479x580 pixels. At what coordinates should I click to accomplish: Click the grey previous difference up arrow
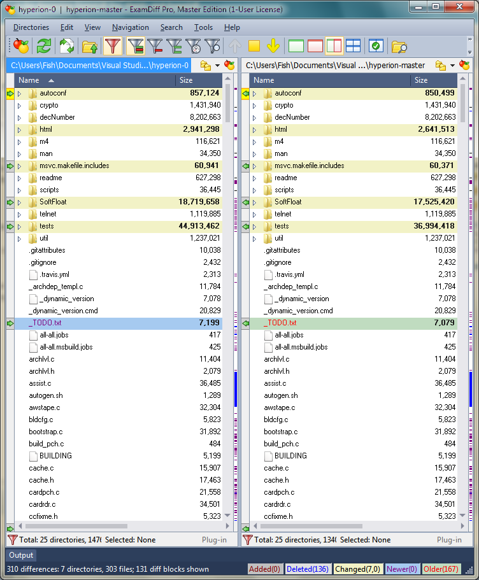coord(234,46)
